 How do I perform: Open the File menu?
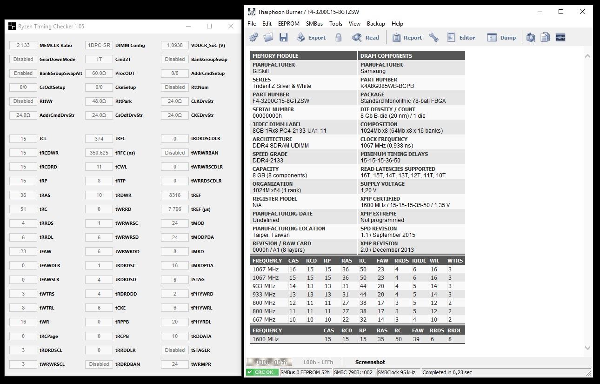tap(252, 24)
